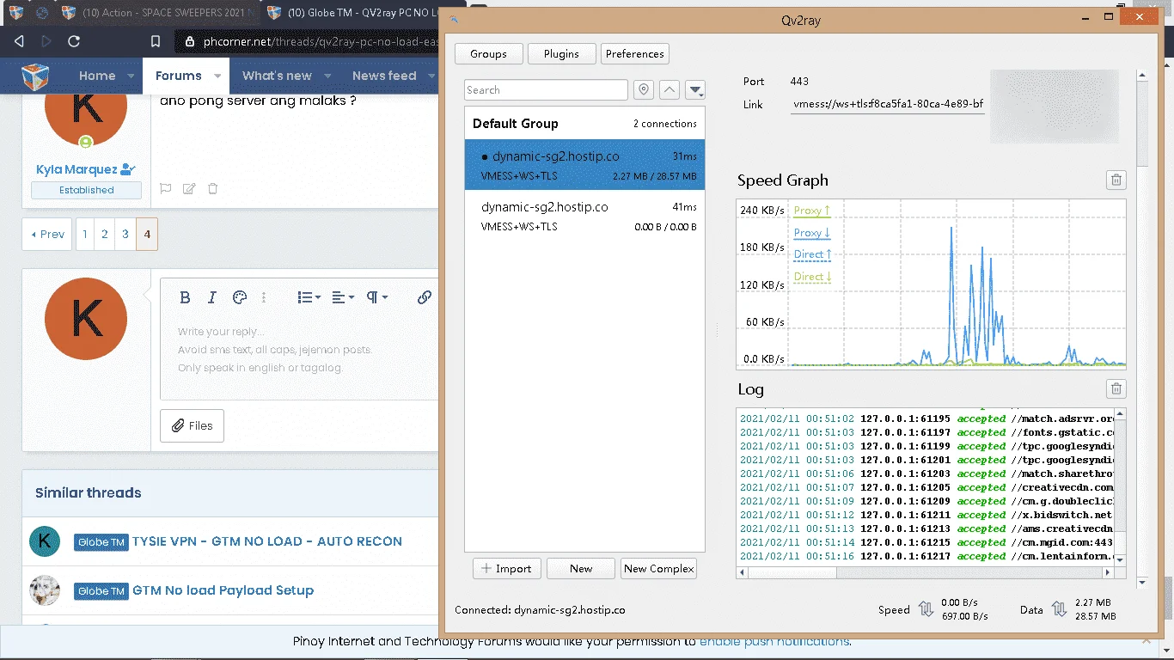
Task: Click browser Forward button
Action: tap(46, 41)
